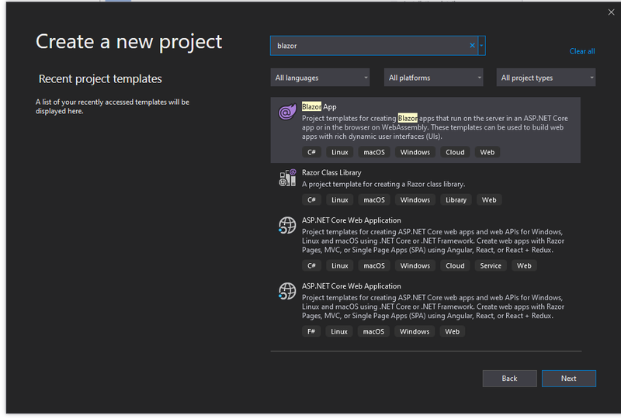
Task: Click the Cloud tag under ASP.NET Core Web Application
Action: (455, 265)
